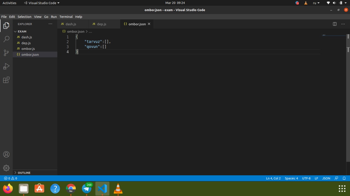
Task: Open the Extensions view
Action: pyautogui.click(x=6, y=80)
